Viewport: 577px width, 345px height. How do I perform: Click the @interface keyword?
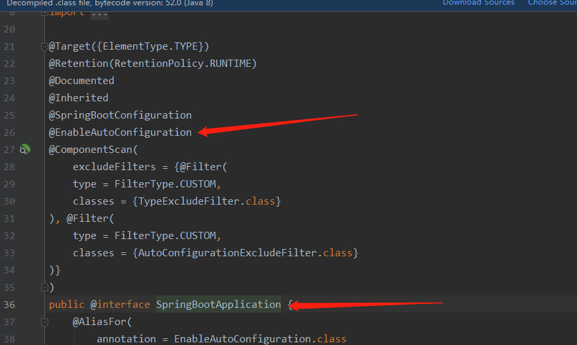tap(120, 305)
